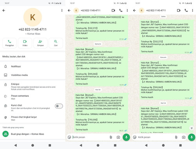Tap green microphone button in right chat

tap(192, 137)
